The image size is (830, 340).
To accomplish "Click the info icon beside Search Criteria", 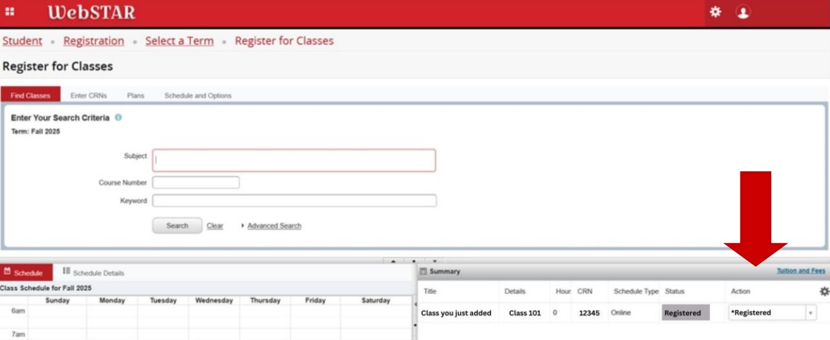I will [x=119, y=117].
